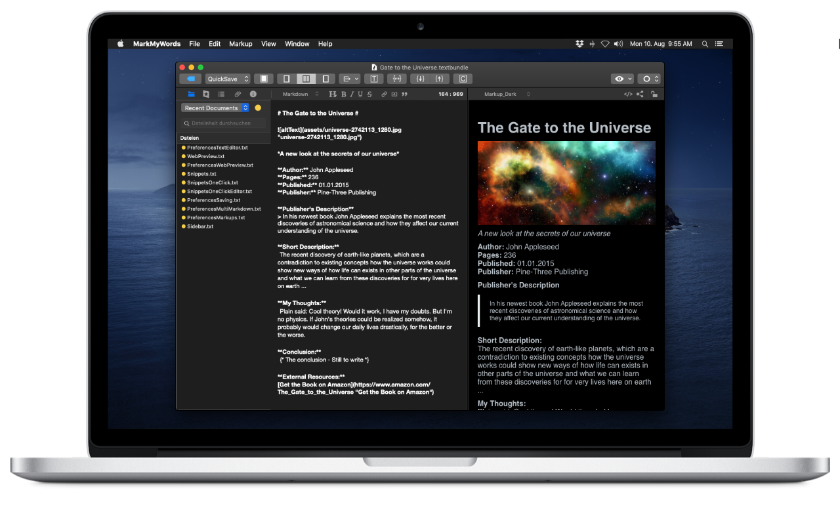The height and width of the screenshot is (525, 840).
Task: Insert a link with the chain icon
Action: point(385,94)
